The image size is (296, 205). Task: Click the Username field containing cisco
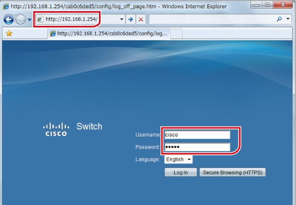point(197,134)
